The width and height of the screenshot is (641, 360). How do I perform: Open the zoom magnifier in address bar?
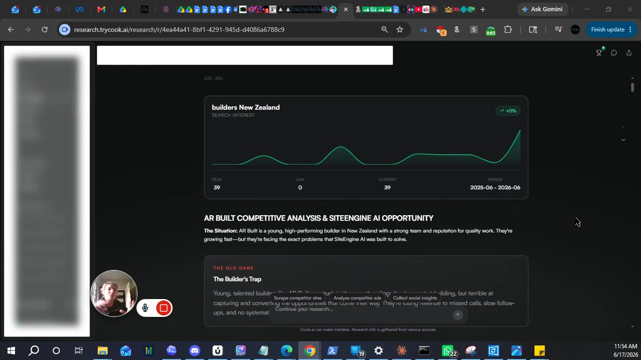384,30
